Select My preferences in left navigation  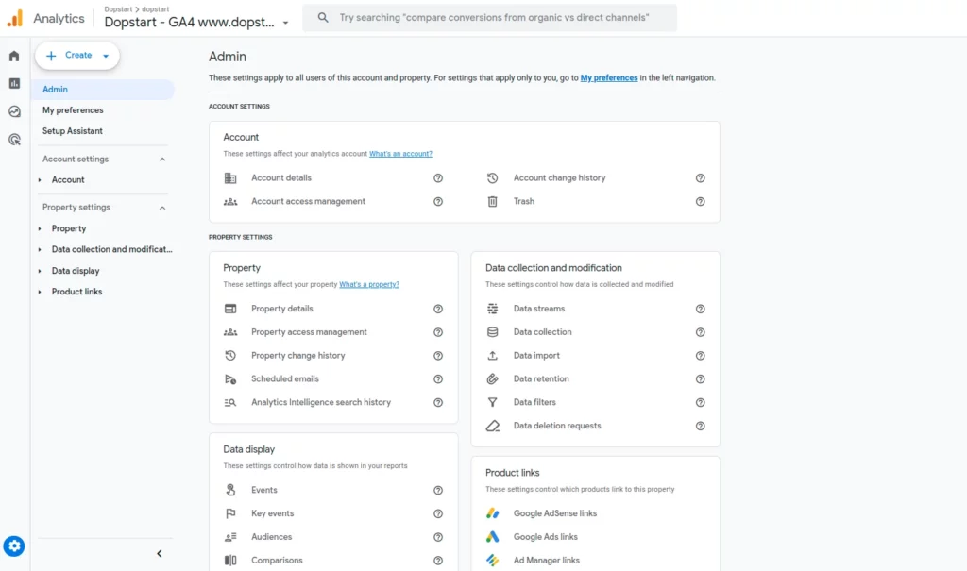click(73, 110)
